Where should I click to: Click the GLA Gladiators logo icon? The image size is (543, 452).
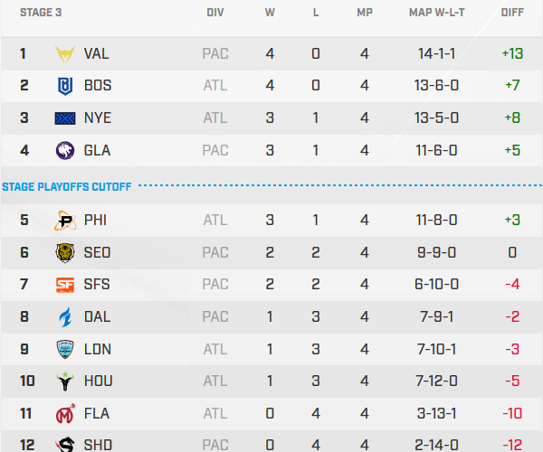pyautogui.click(x=66, y=150)
